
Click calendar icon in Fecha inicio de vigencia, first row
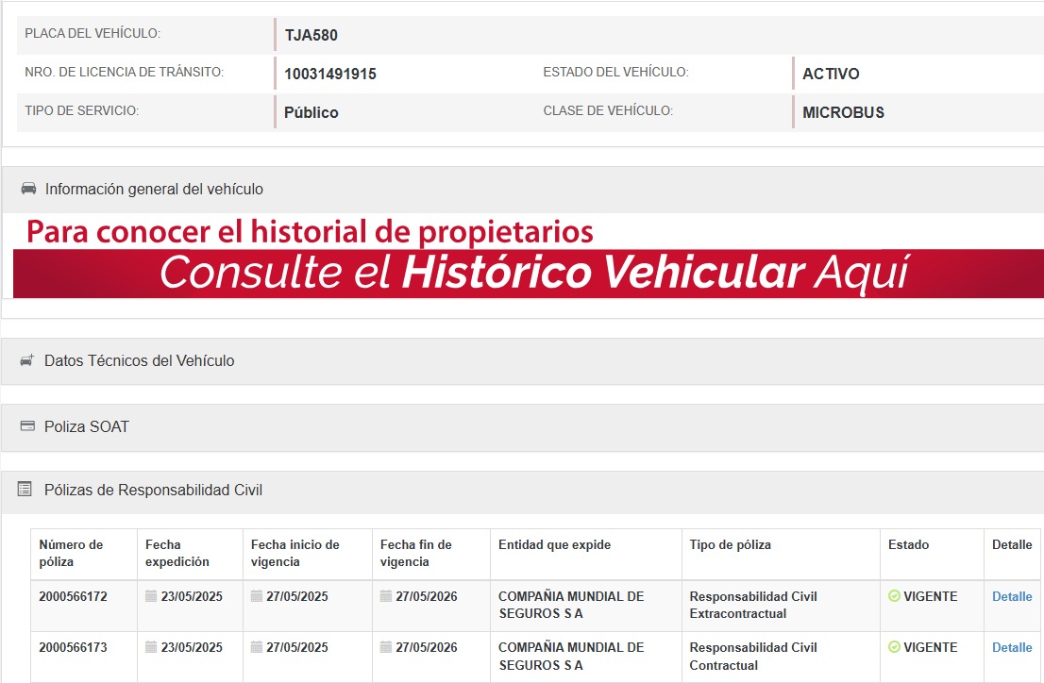(257, 596)
